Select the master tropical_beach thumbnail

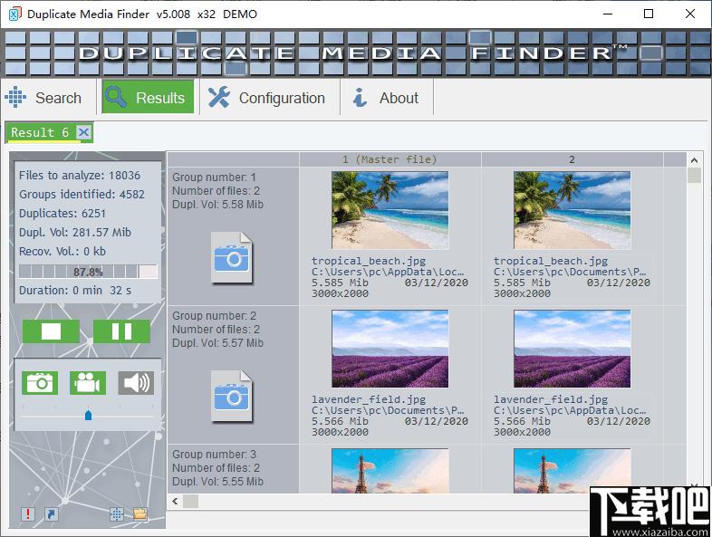(390, 210)
